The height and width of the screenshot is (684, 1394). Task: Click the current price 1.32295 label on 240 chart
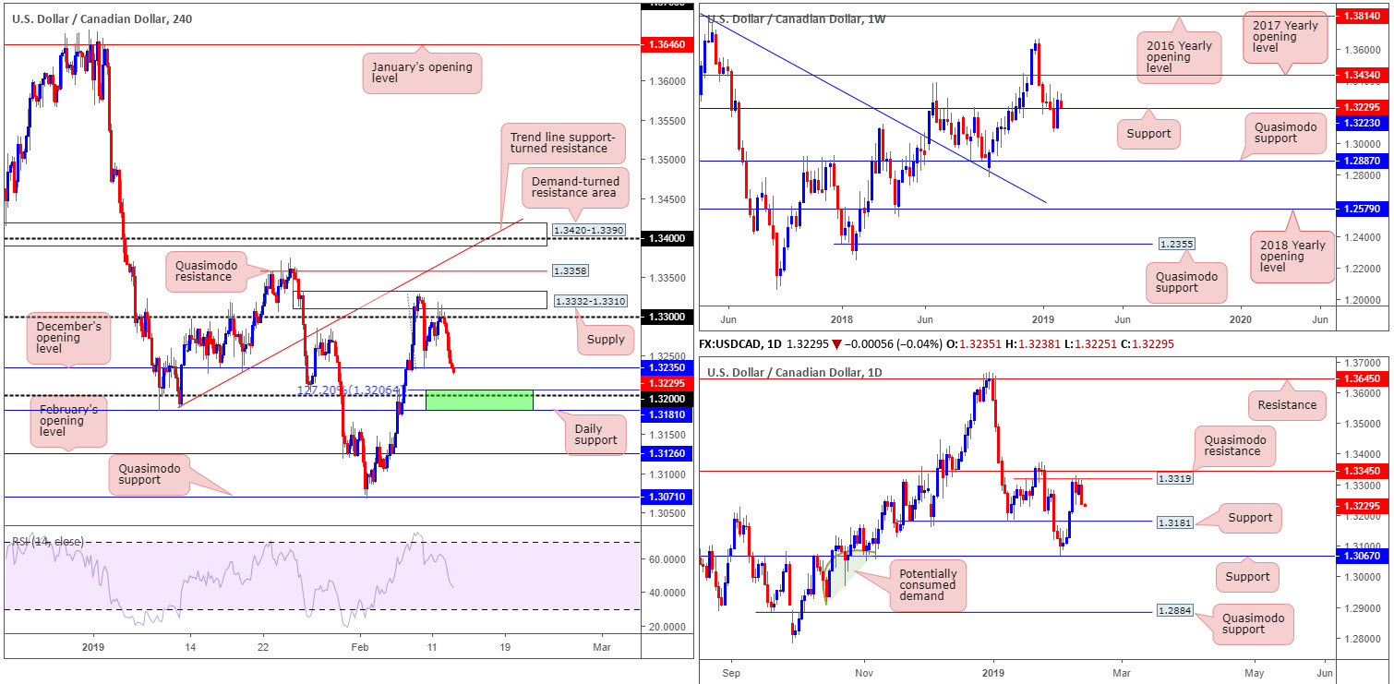(666, 382)
